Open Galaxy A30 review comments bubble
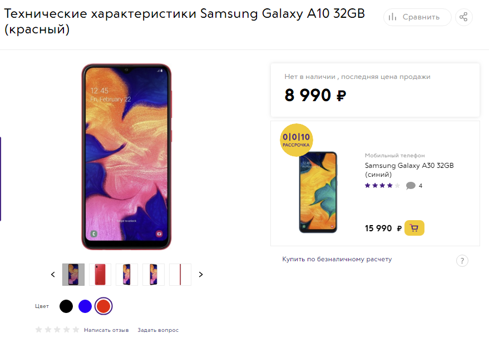The height and width of the screenshot is (353, 489). (x=411, y=186)
